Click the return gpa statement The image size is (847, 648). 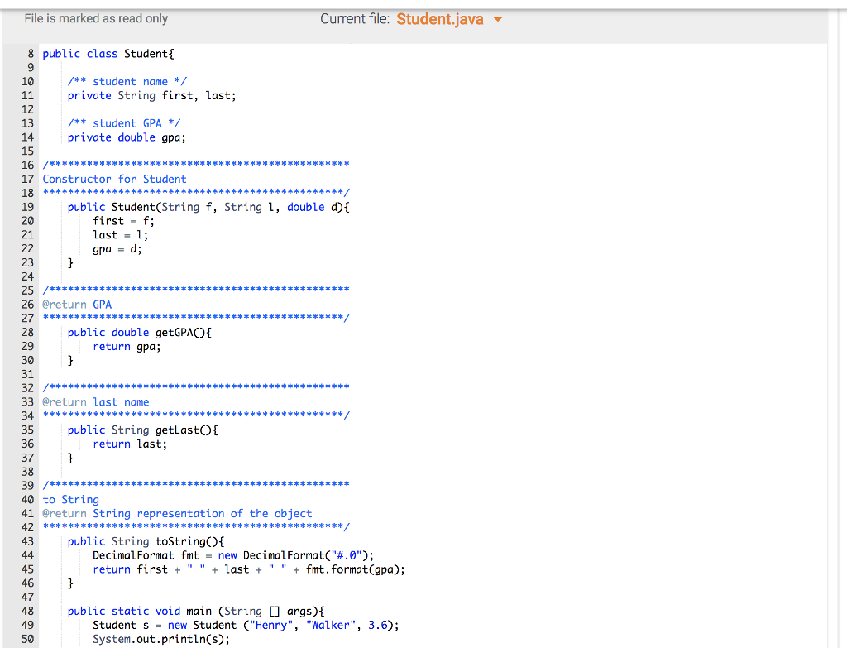[128, 346]
